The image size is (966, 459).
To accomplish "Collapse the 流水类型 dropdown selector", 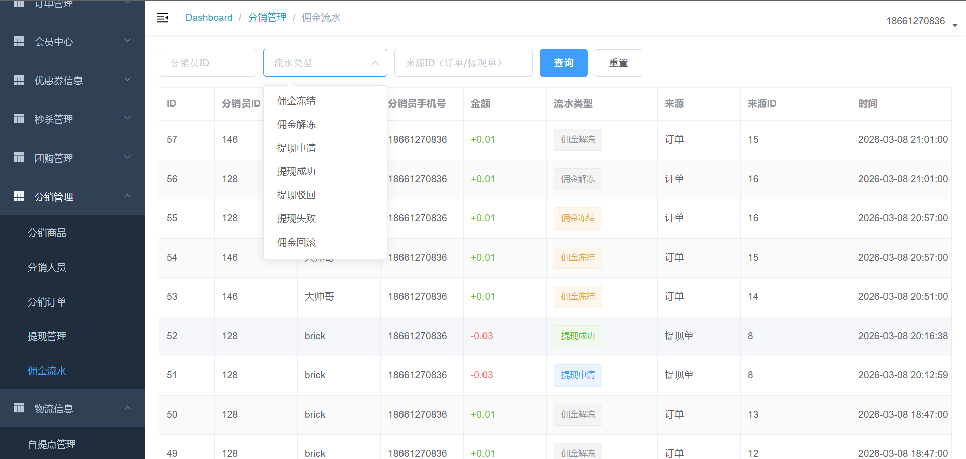I will coord(375,63).
